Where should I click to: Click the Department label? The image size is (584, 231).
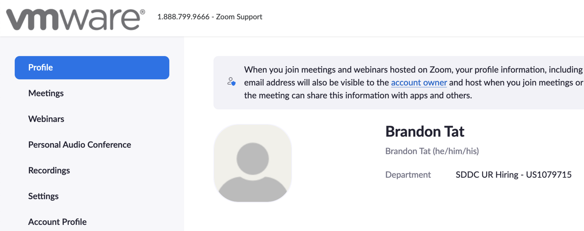pos(408,175)
